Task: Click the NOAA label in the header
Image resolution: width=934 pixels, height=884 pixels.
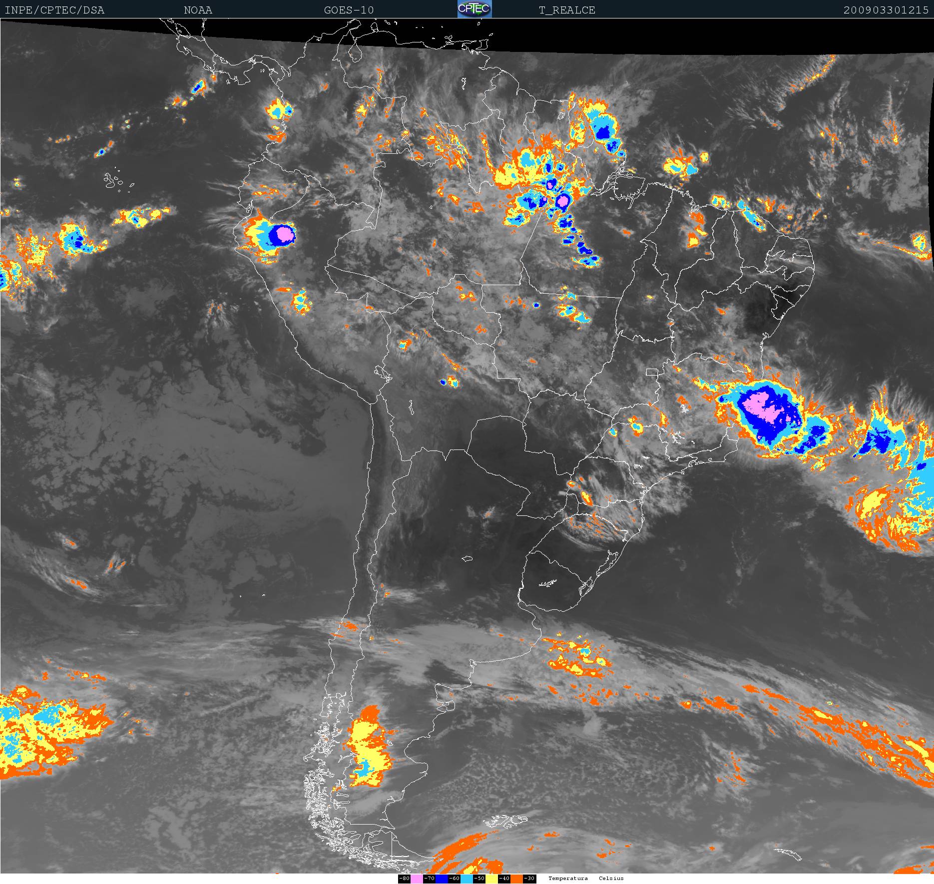Action: tap(198, 10)
